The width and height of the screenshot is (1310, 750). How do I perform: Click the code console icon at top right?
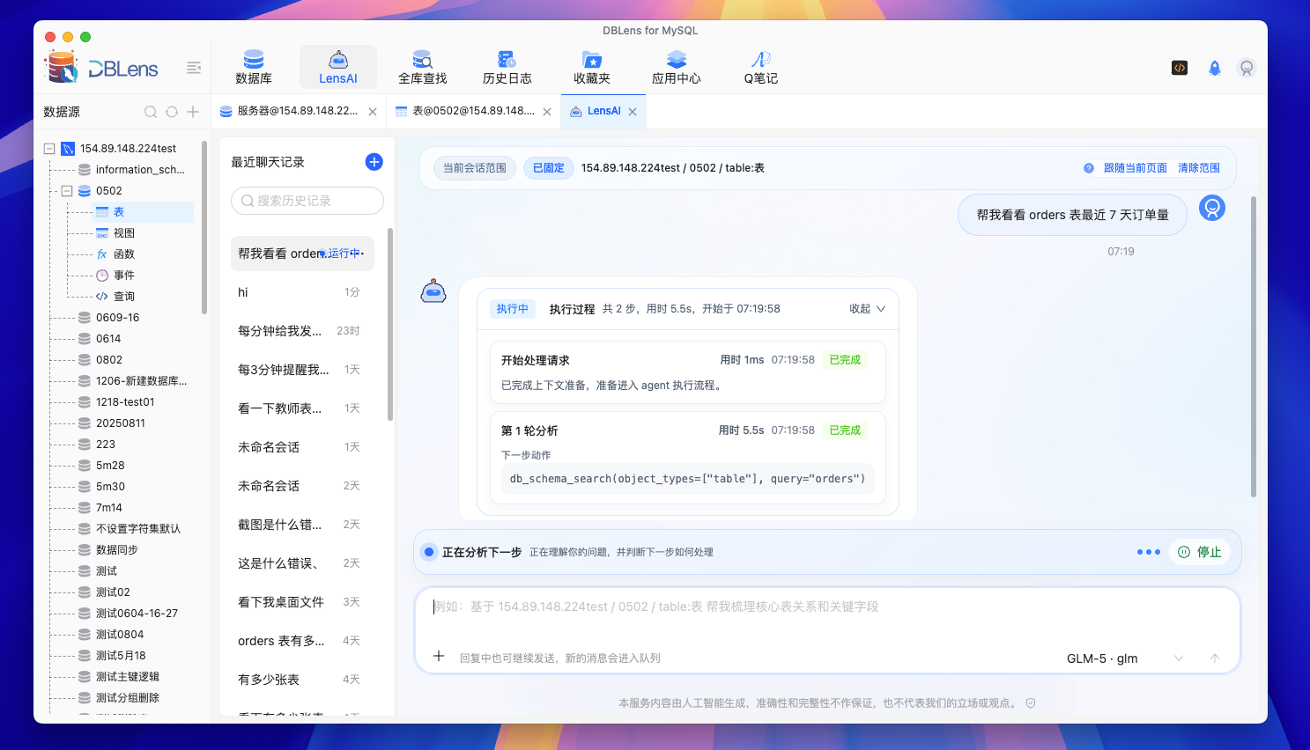click(1180, 68)
